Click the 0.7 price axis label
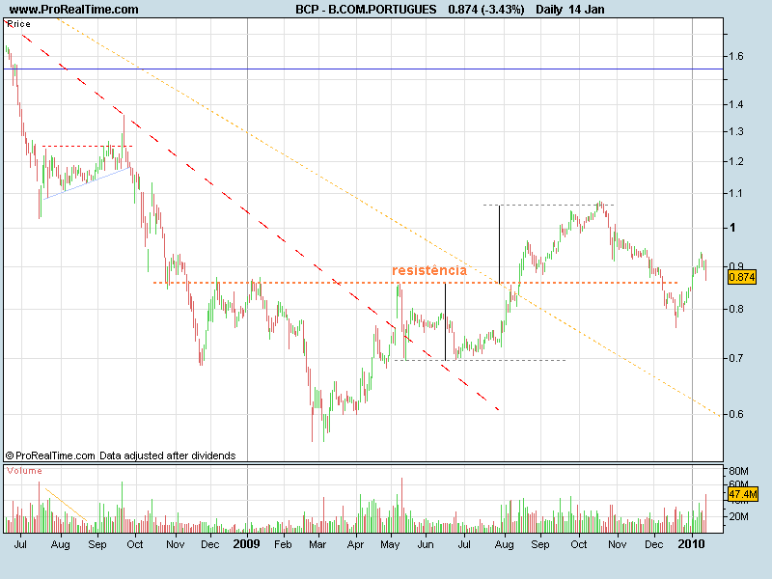Viewport: 772px width, 579px height. tap(736, 358)
